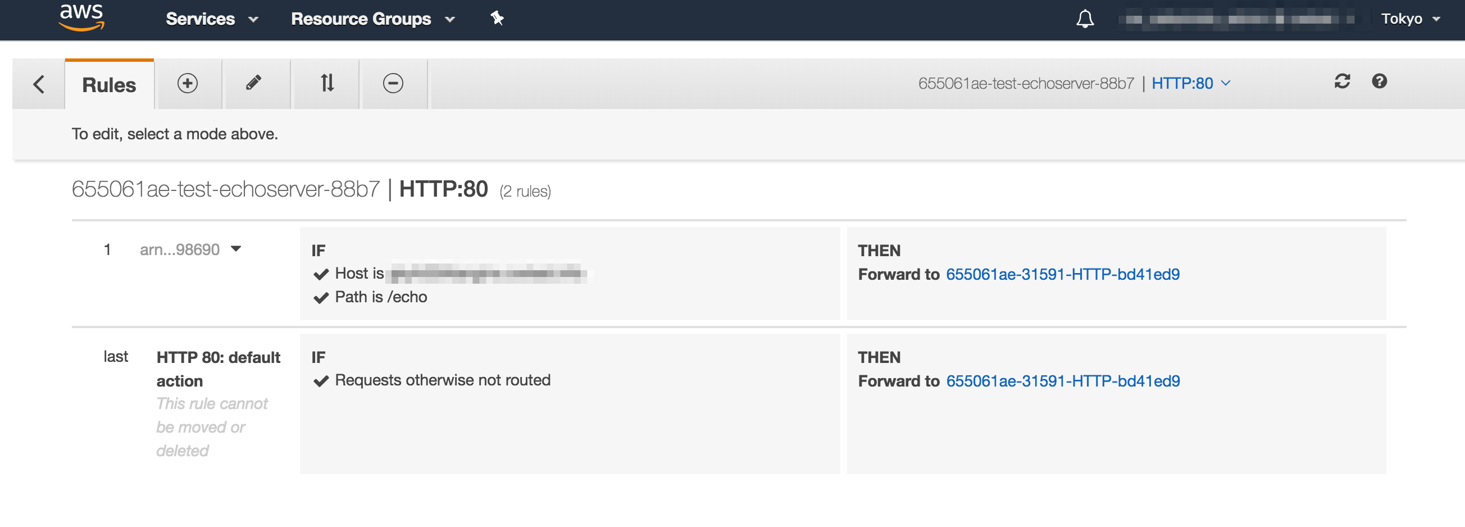Collapse the rules panel with back chevron
This screenshot has height=527, width=1465.
point(38,83)
